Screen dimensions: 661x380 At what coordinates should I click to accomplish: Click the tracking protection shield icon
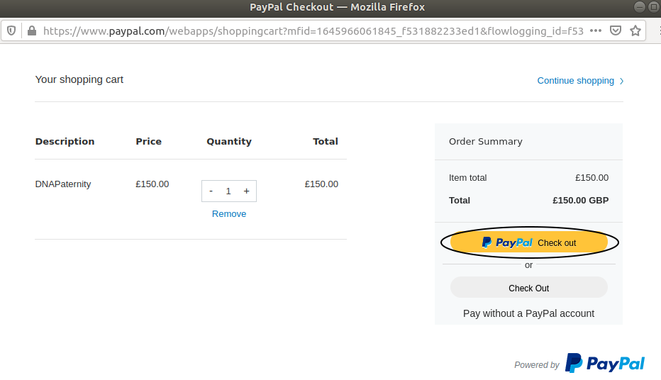(11, 30)
